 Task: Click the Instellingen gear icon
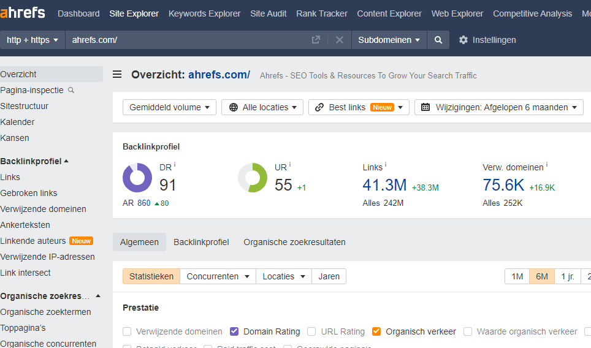click(x=463, y=40)
